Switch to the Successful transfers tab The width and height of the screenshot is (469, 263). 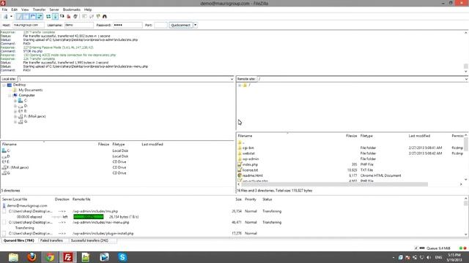(89, 240)
